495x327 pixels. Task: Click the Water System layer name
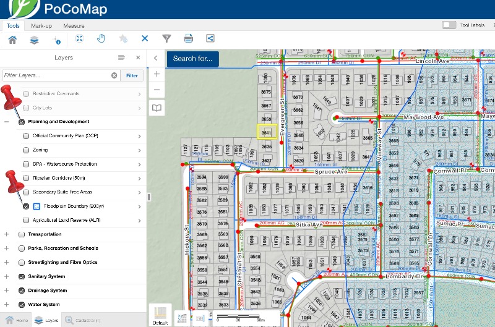pos(44,305)
